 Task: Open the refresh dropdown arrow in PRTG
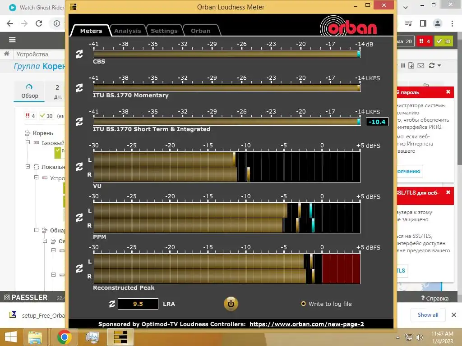coord(439,66)
